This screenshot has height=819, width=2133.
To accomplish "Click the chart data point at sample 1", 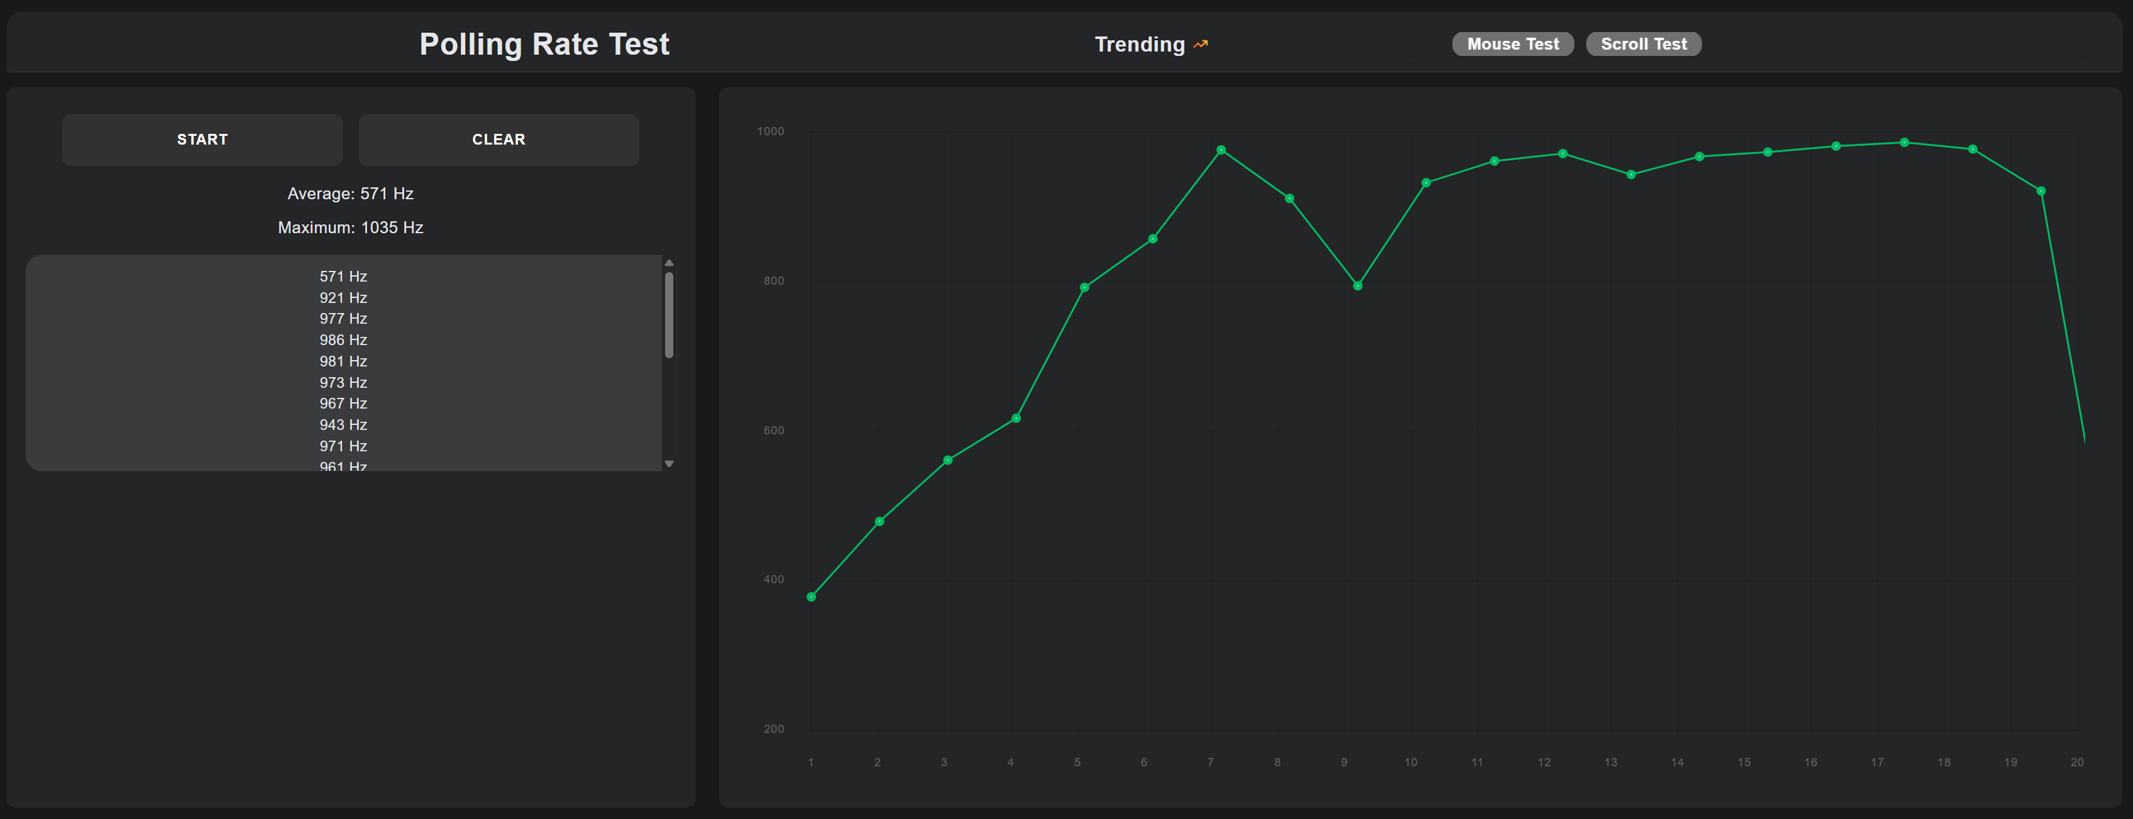I will coord(812,597).
